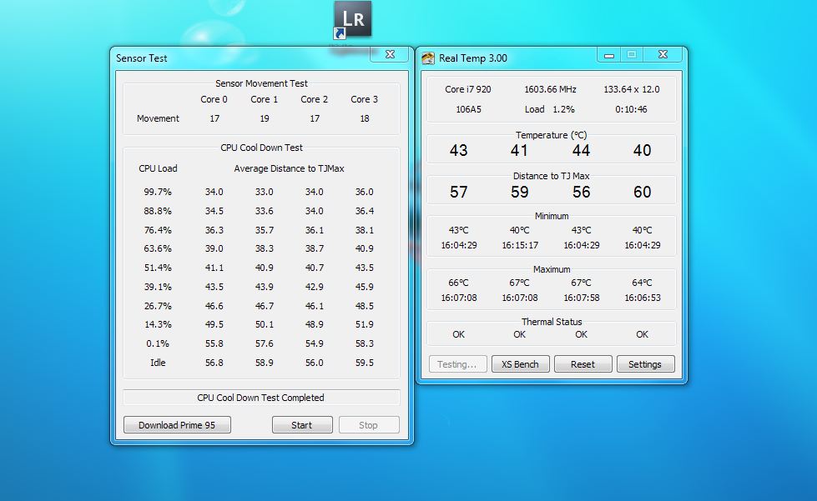Viewport: 817px width, 501px height.
Task: Click the '1603.66 MHz' clock speed value
Action: click(x=550, y=89)
